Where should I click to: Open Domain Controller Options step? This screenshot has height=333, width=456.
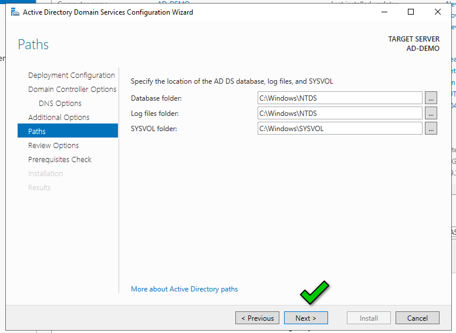72,90
